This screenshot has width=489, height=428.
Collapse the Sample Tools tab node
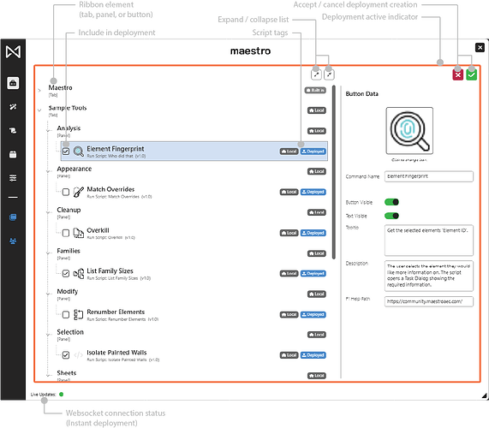[x=39, y=110]
